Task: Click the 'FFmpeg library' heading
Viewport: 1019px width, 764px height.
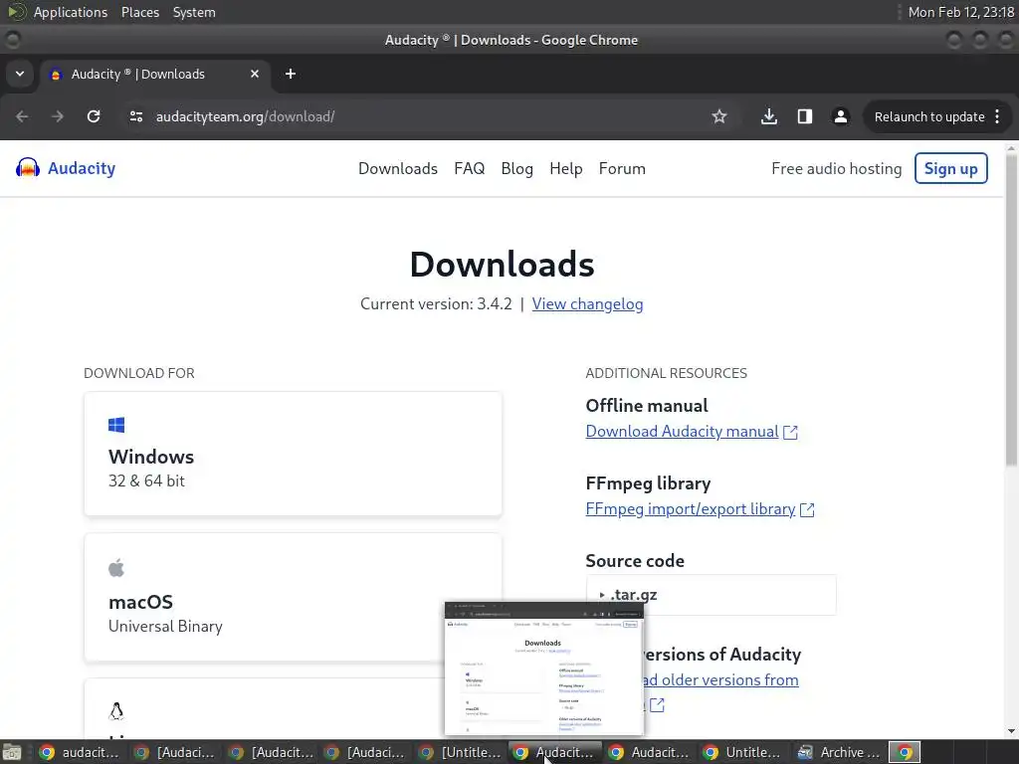Action: (648, 483)
